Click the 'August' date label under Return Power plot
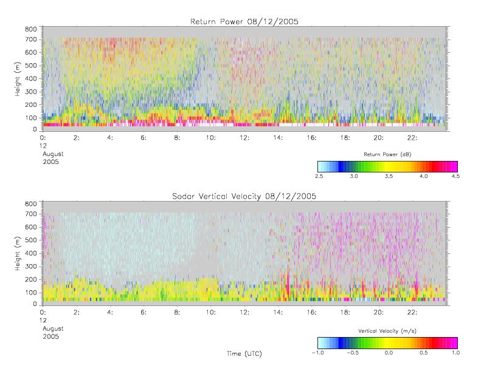Image resolution: width=481 pixels, height=371 pixels. click(x=53, y=154)
